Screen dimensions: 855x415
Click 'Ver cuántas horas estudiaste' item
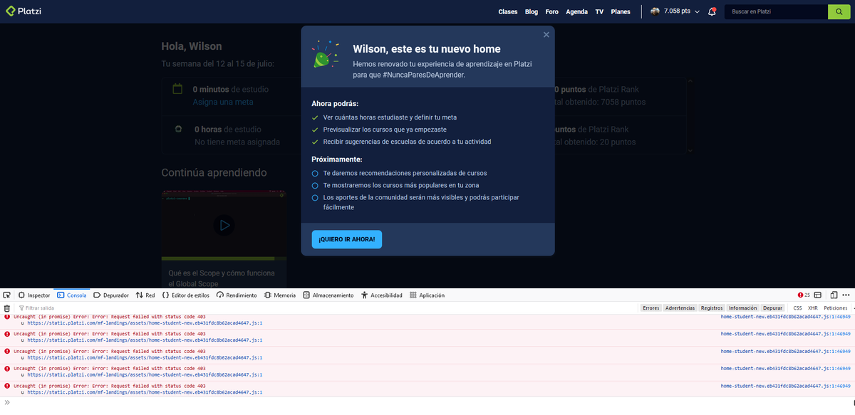(x=390, y=117)
